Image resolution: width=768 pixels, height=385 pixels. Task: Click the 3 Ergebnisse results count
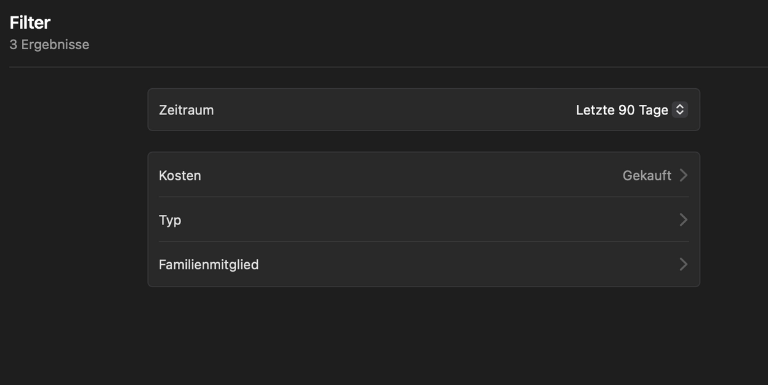(49, 45)
